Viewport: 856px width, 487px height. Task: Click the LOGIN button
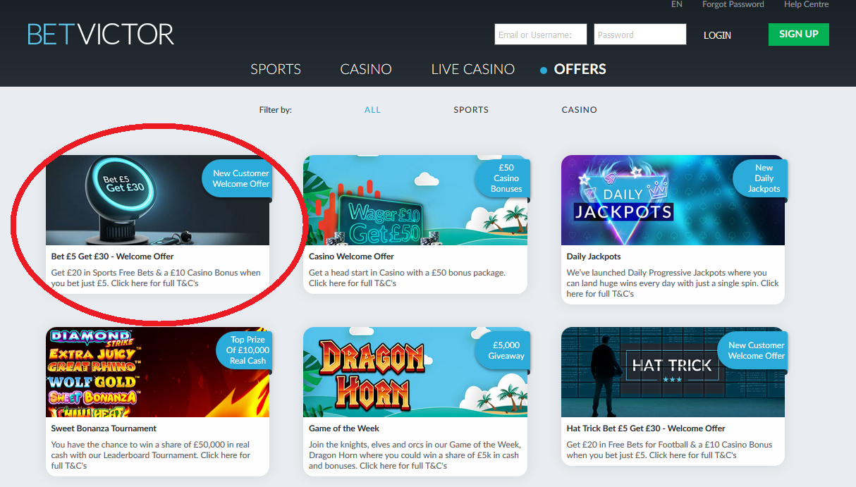pyautogui.click(x=717, y=35)
